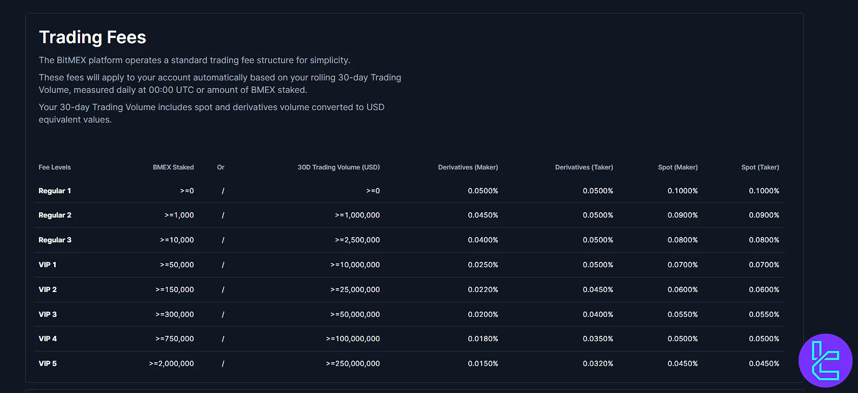This screenshot has height=393, width=858.
Task: Select the VIP 4 row label
Action: 48,338
